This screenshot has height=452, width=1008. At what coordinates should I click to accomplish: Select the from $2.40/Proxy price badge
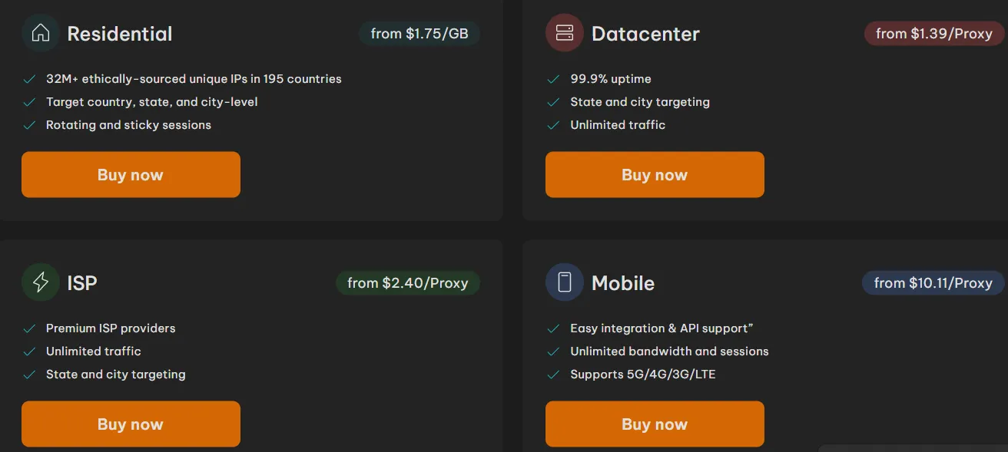click(x=407, y=283)
